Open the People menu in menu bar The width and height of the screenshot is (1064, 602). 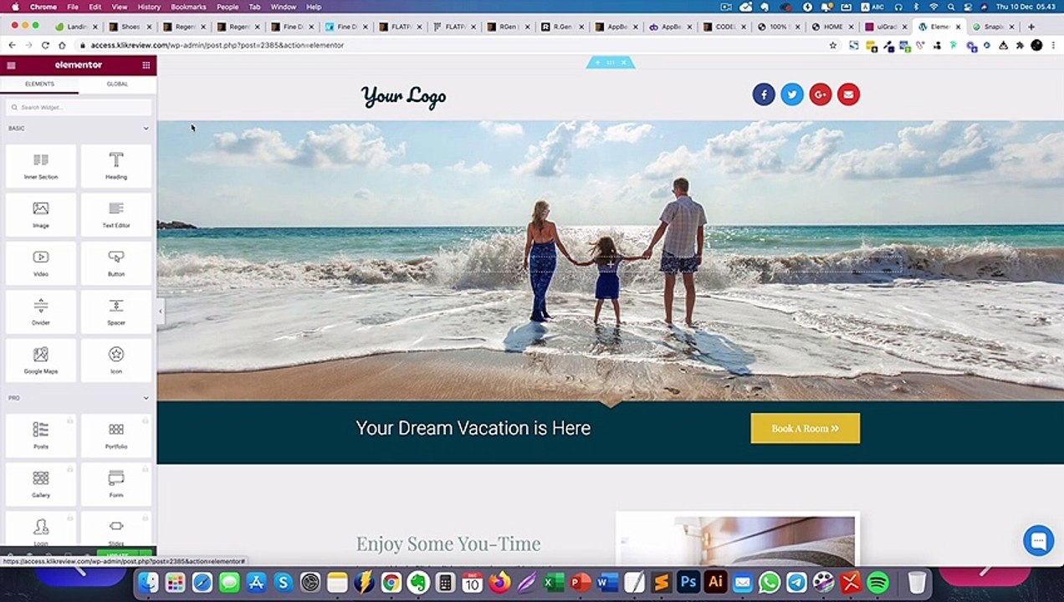[228, 7]
